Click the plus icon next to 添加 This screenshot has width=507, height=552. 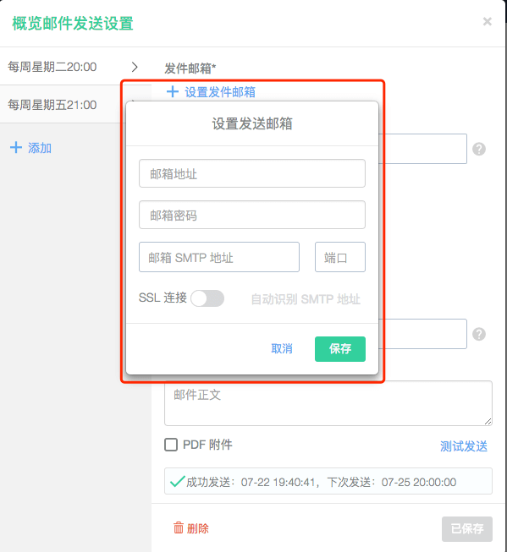[x=16, y=147]
